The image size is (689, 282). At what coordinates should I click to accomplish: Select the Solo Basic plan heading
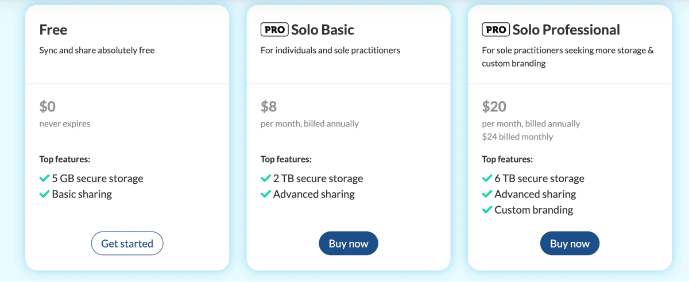(323, 30)
